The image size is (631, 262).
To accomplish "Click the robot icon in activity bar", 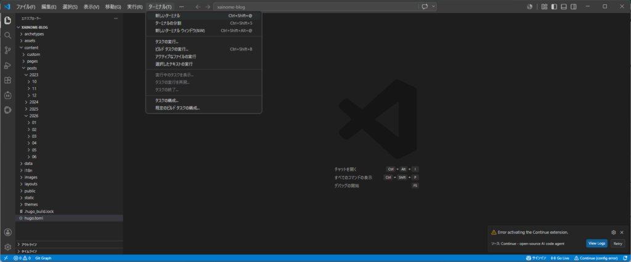I will (x=7, y=95).
